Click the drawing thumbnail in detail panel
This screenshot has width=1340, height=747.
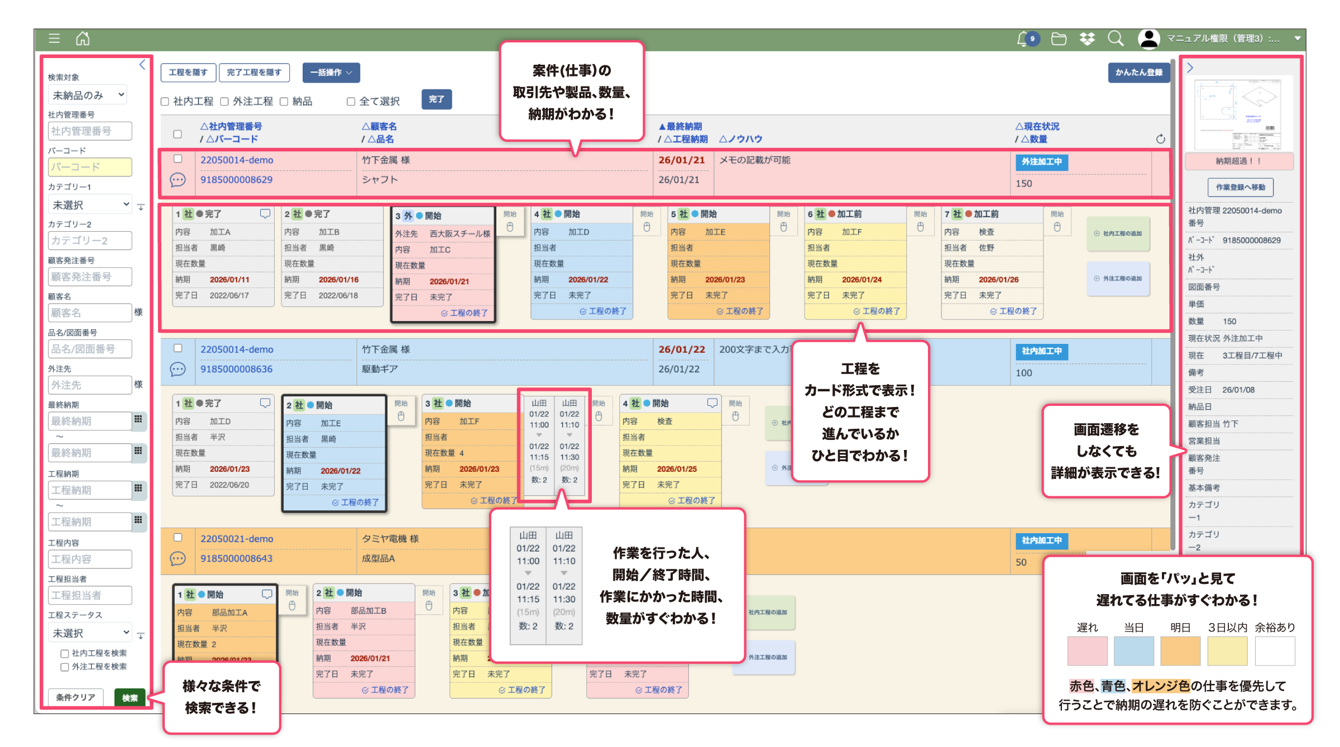(1238, 114)
